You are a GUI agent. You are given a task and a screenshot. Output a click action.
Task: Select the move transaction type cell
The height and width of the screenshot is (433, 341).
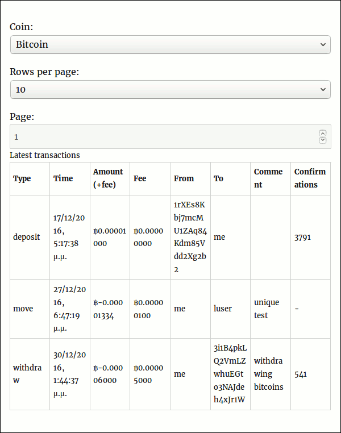coord(23,309)
